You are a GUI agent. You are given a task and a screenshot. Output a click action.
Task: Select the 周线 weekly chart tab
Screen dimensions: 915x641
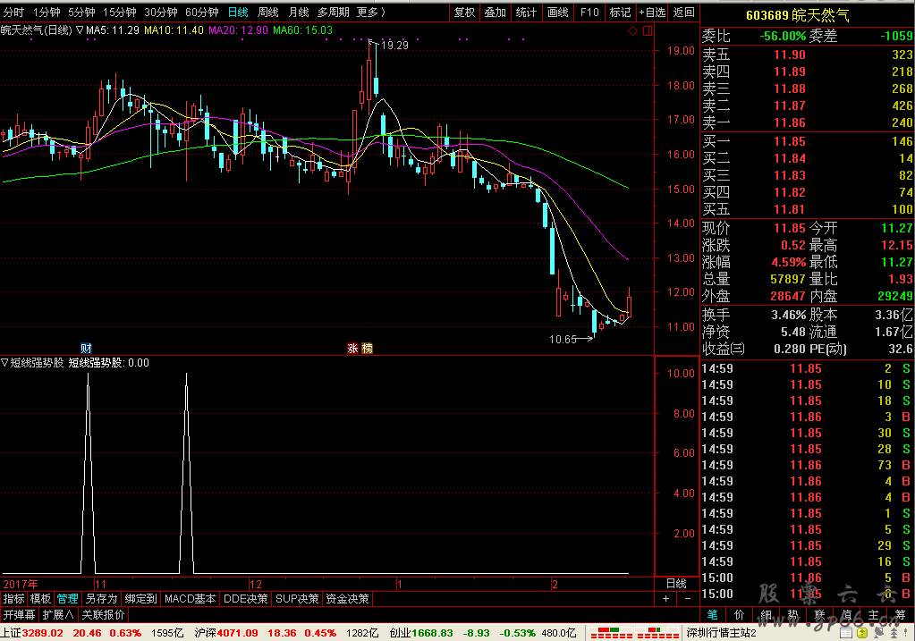pyautogui.click(x=268, y=13)
